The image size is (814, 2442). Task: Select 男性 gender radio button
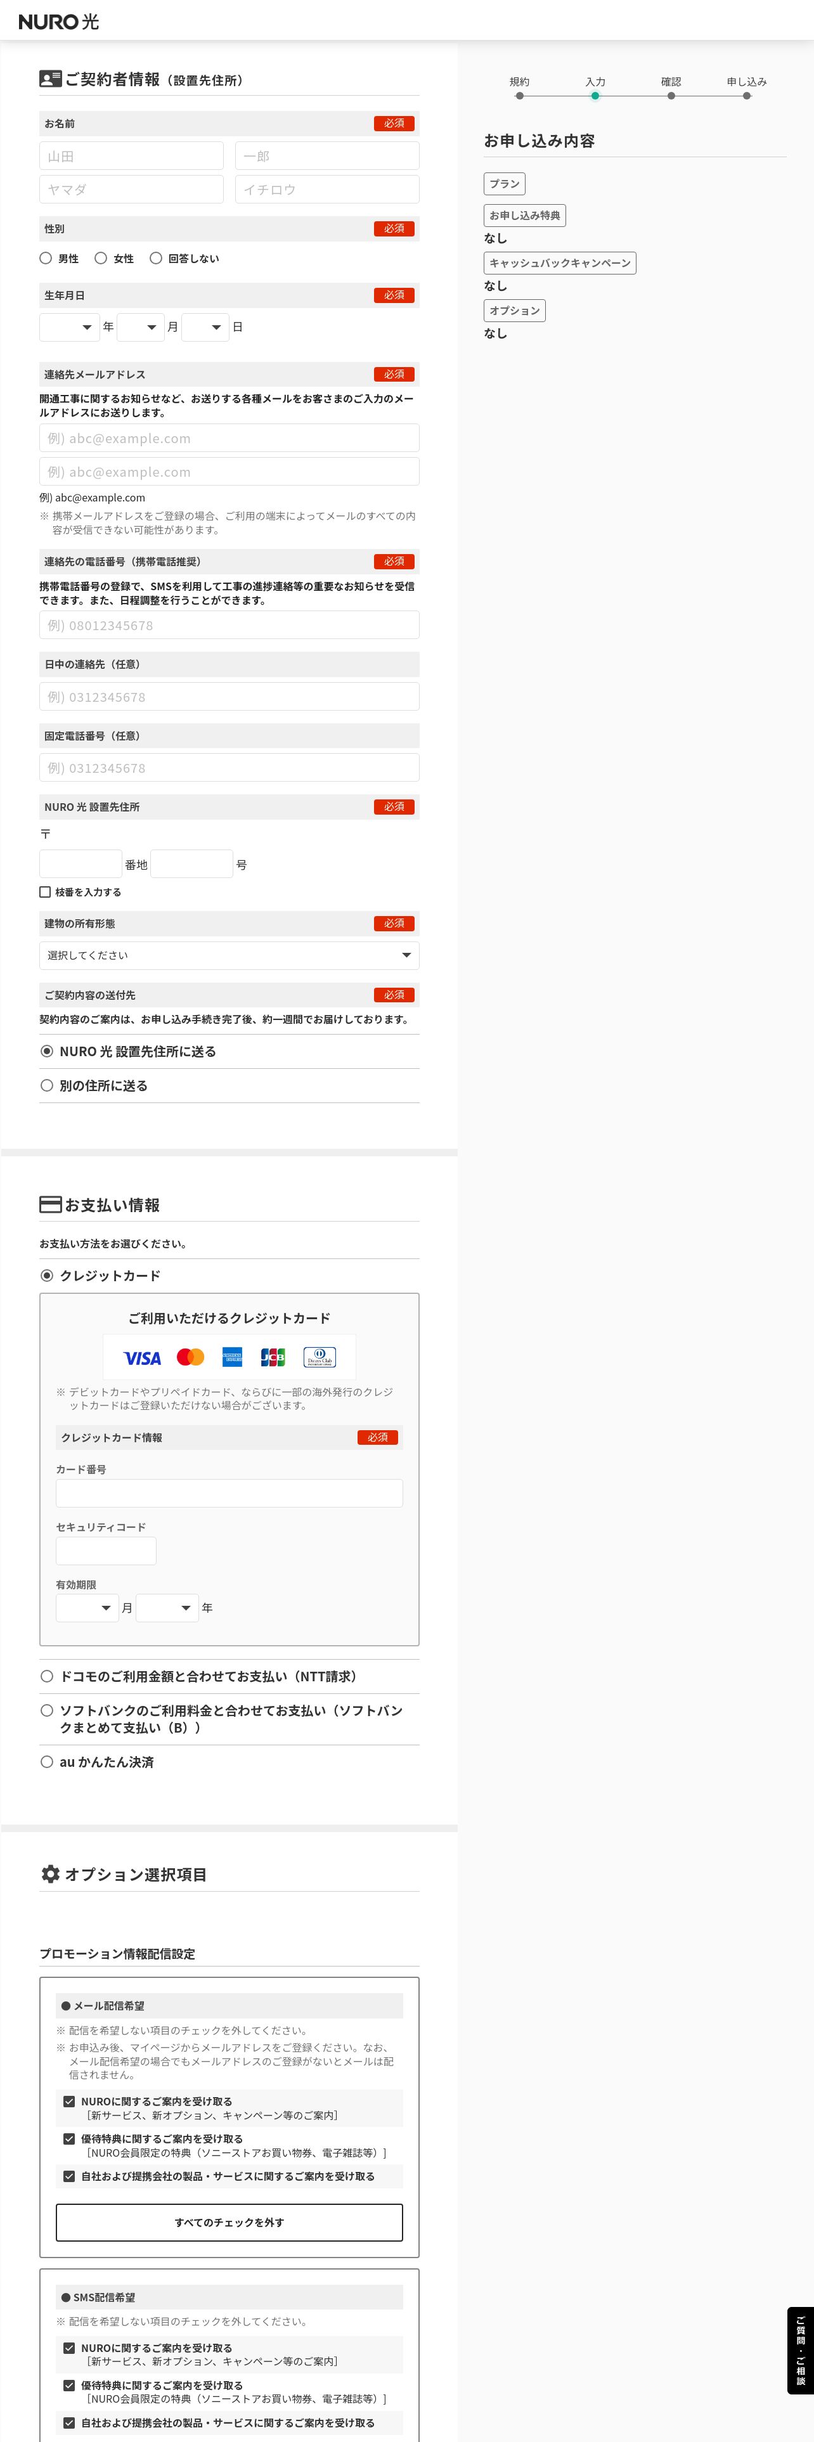[46, 258]
